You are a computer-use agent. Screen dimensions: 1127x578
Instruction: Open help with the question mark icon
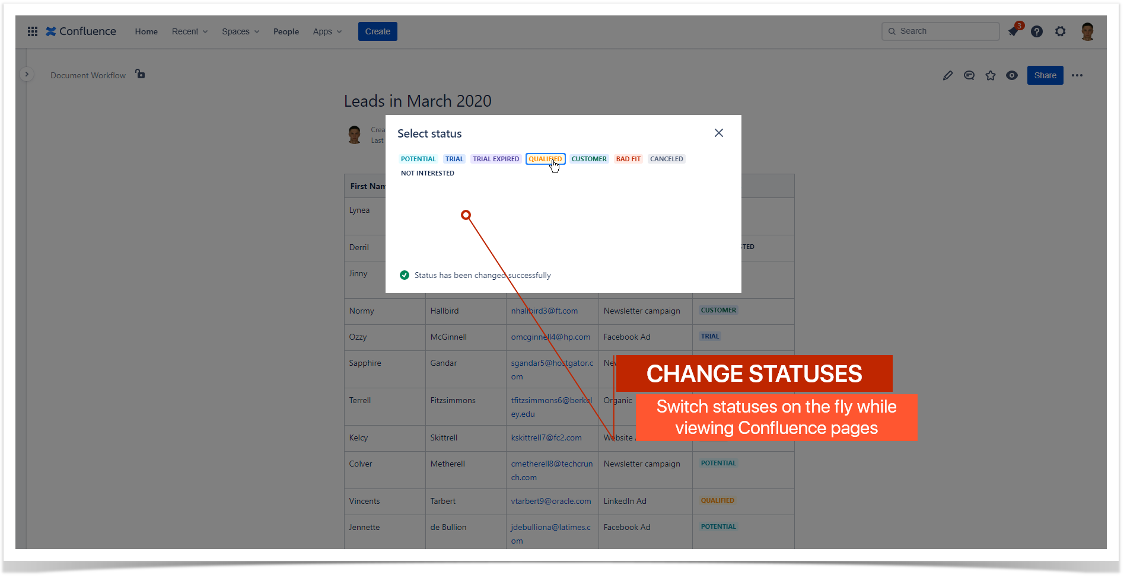[1037, 31]
